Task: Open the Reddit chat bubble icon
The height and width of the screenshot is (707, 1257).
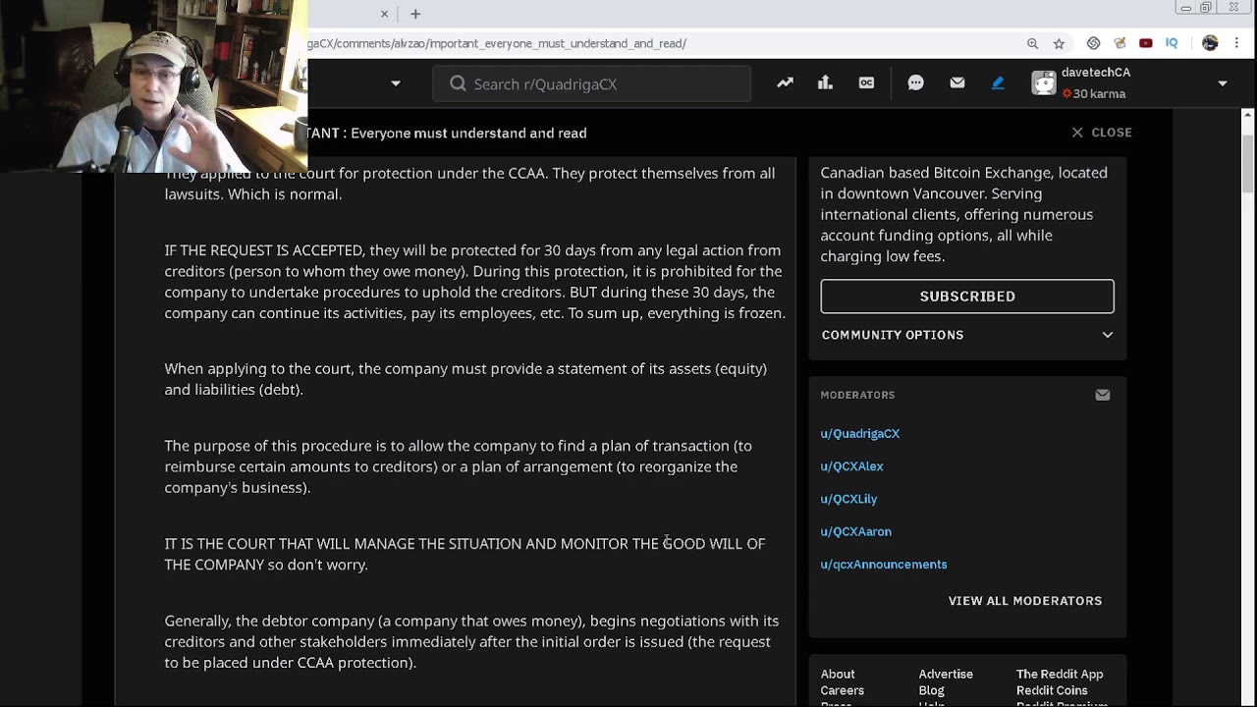Action: [x=915, y=83]
